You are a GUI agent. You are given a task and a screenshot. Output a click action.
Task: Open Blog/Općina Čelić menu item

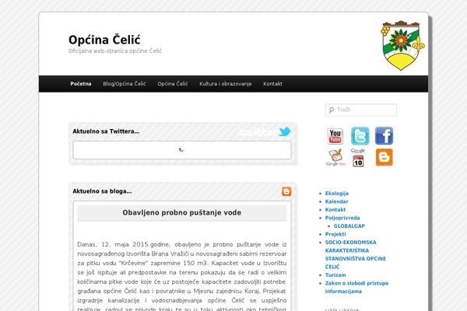(125, 84)
